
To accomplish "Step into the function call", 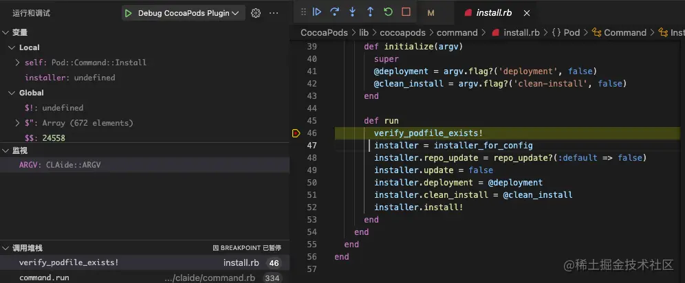I will pyautogui.click(x=353, y=12).
